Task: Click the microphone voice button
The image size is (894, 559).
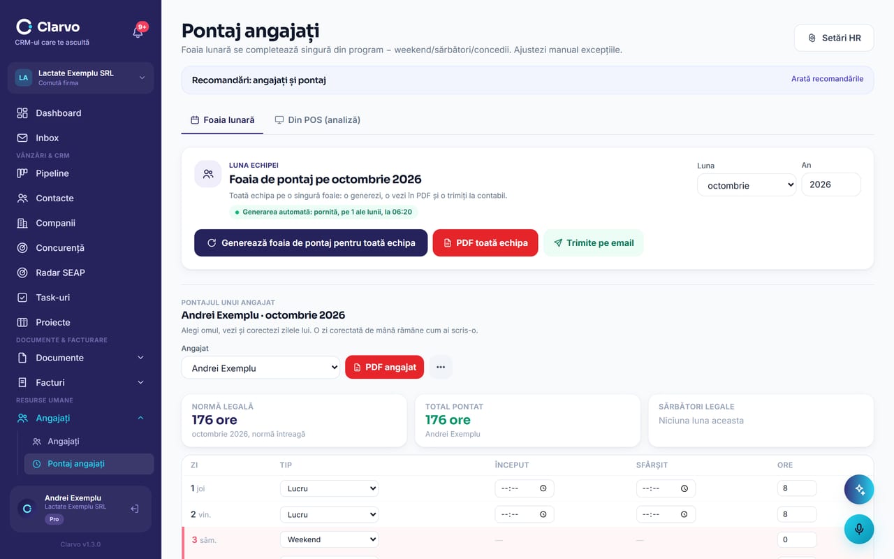Action: pyautogui.click(x=859, y=529)
